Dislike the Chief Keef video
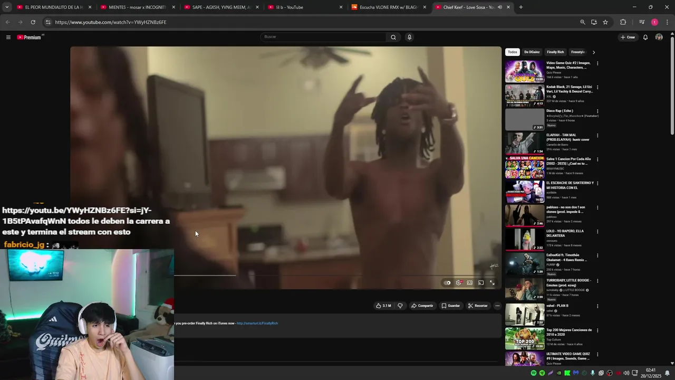The height and width of the screenshot is (380, 675). pyautogui.click(x=400, y=306)
